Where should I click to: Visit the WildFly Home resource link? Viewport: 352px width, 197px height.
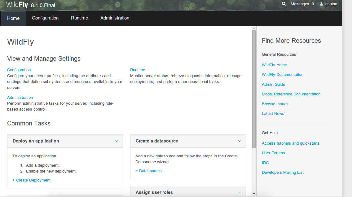tap(274, 65)
